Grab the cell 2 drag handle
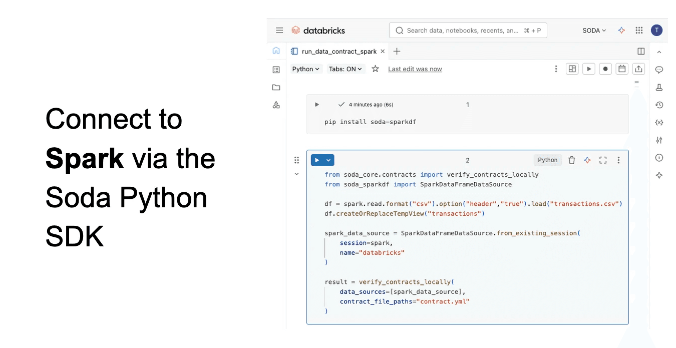 pyautogui.click(x=296, y=160)
